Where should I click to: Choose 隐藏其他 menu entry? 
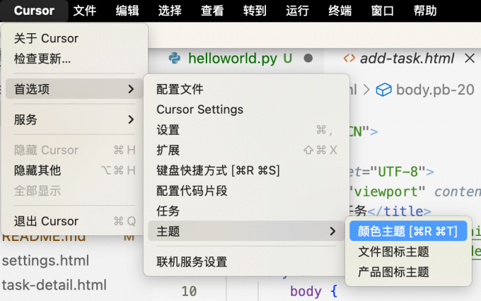(x=74, y=170)
